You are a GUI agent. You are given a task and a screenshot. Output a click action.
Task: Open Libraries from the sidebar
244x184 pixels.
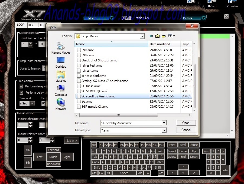[x=60, y=77]
